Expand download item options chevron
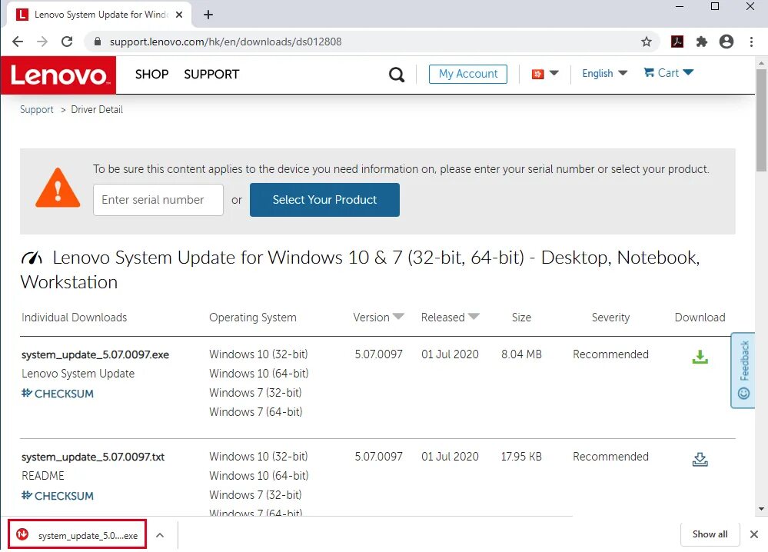The width and height of the screenshot is (768, 552). (160, 535)
